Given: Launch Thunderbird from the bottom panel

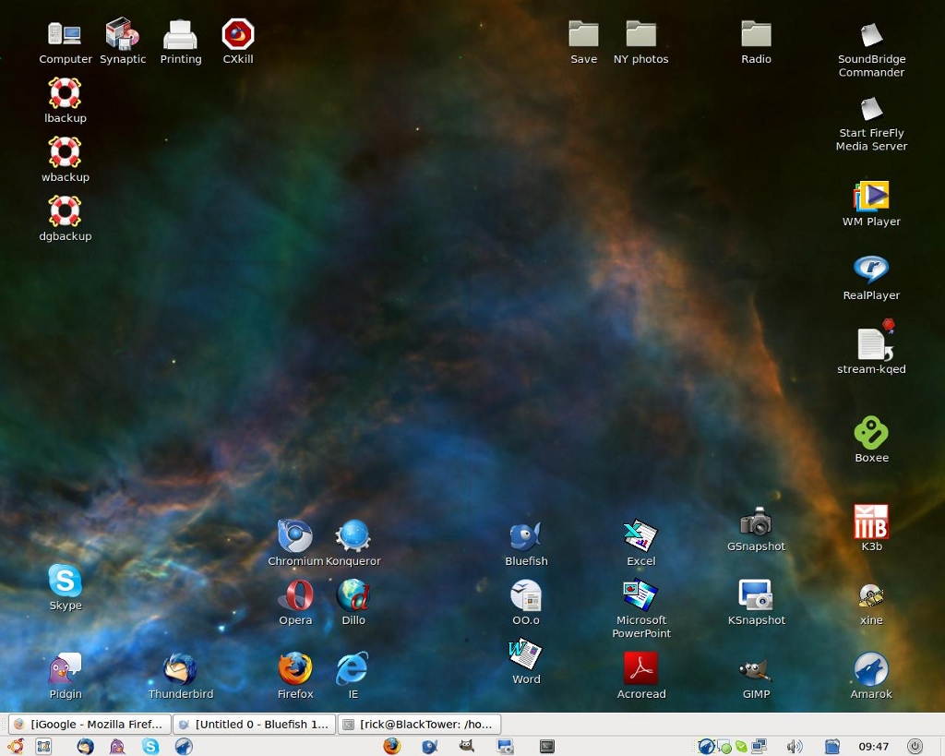Looking at the screenshot, I should (86, 747).
